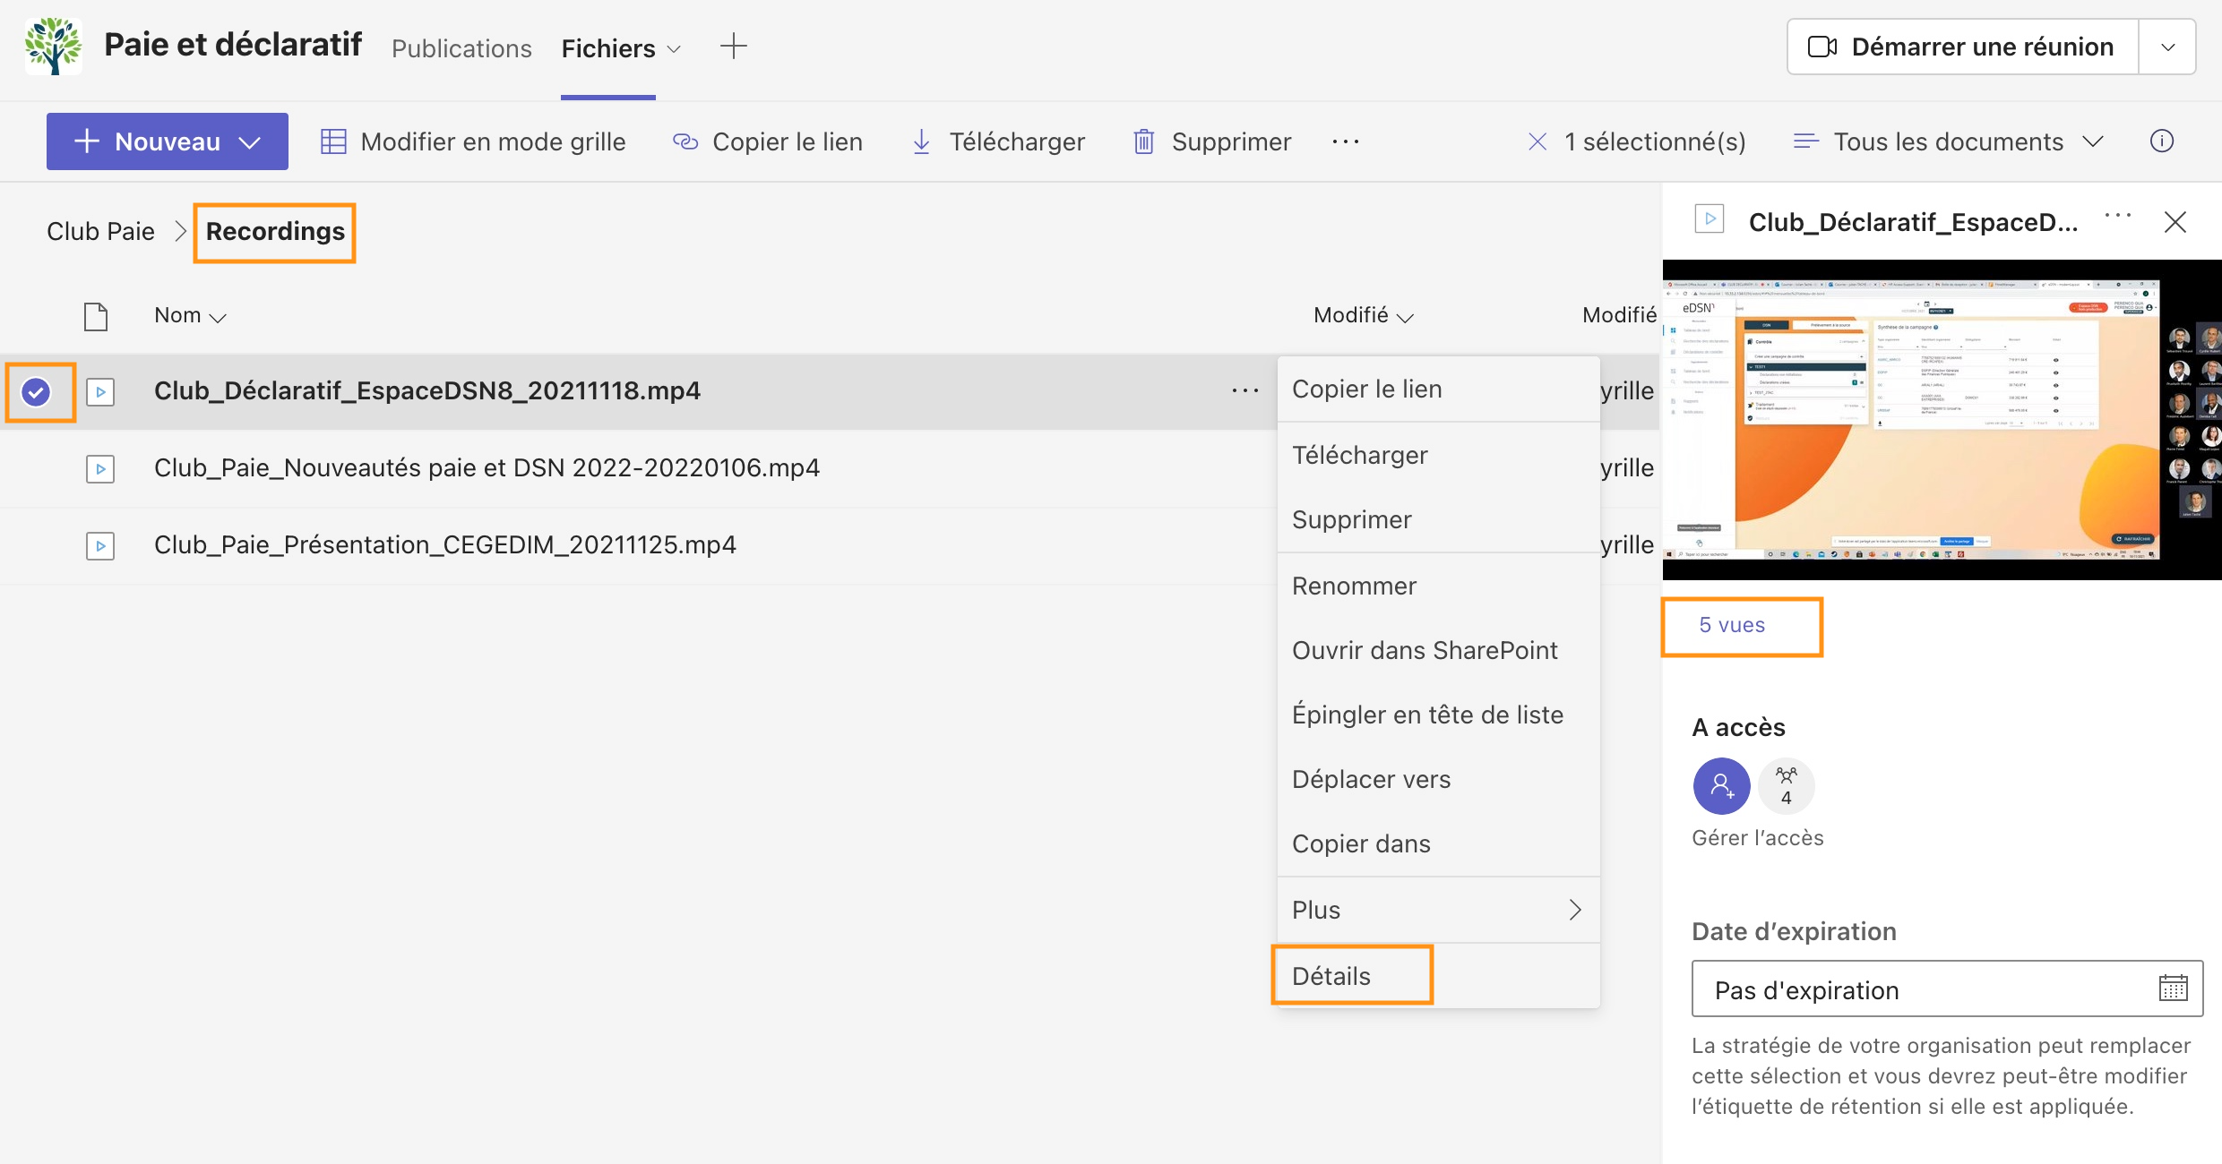Click the video preview thumbnail
The height and width of the screenshot is (1164, 2222).
pos(1941,419)
